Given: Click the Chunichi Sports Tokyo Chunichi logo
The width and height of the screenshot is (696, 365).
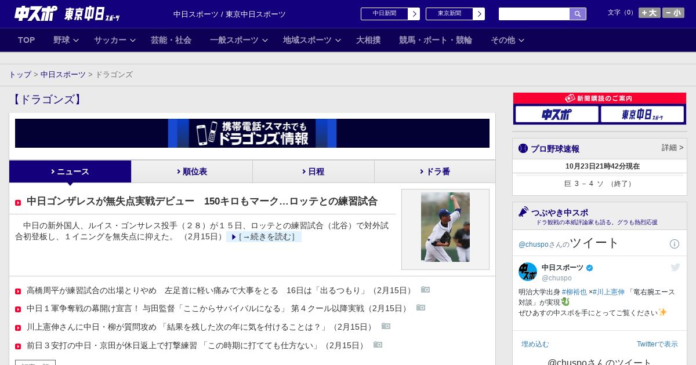Looking at the screenshot, I should (67, 13).
